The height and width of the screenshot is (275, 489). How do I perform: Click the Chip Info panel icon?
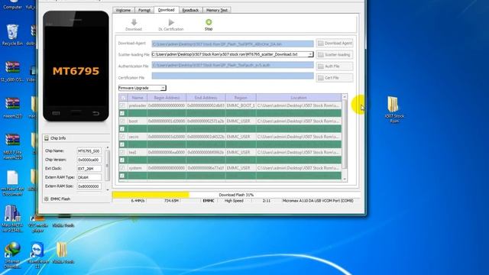47,138
